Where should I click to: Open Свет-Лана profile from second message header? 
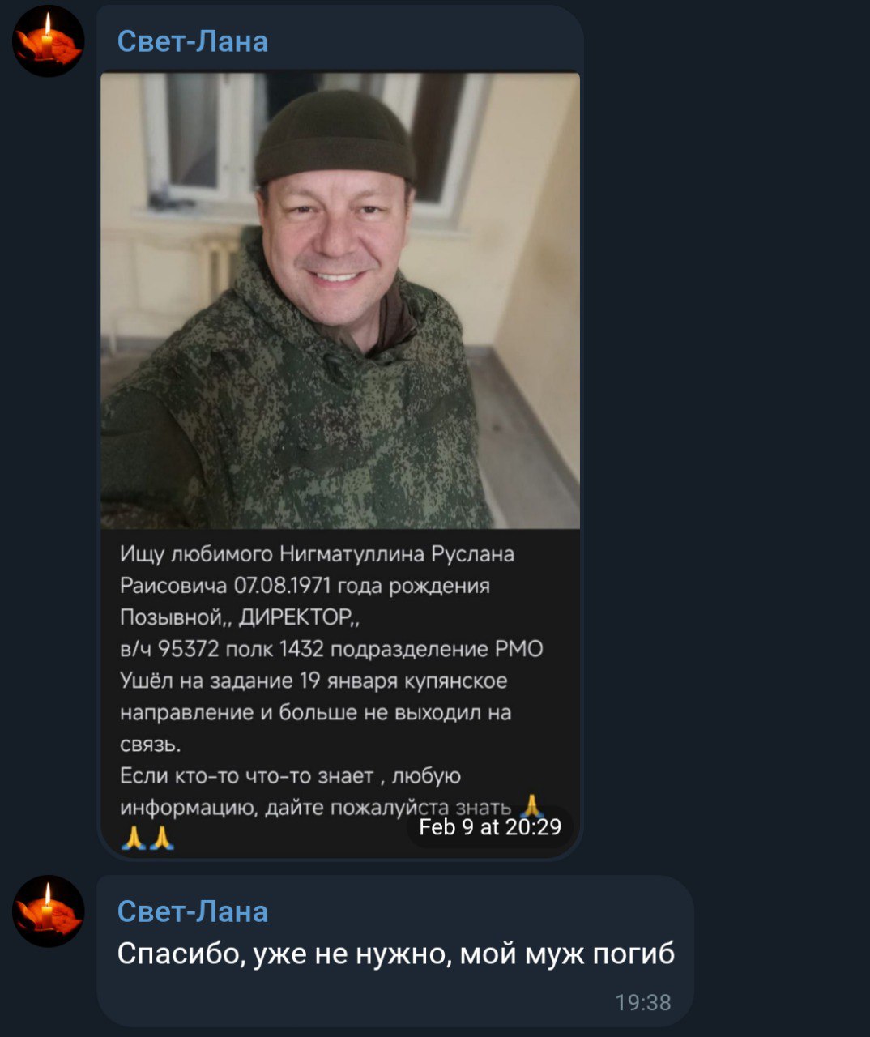tap(193, 911)
